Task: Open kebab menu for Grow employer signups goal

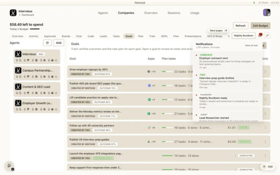Action: point(265,72)
